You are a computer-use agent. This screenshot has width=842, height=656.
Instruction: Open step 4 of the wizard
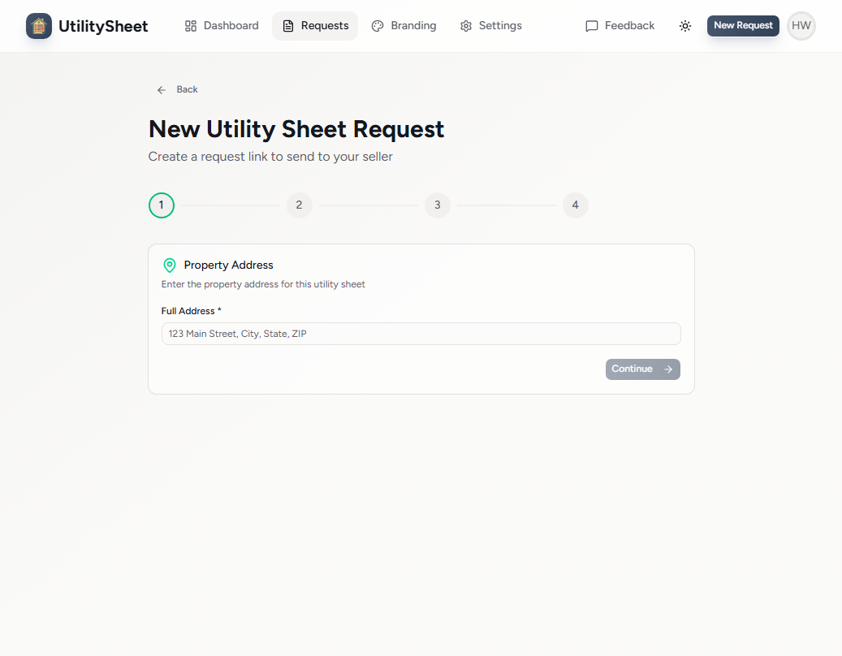coord(575,205)
